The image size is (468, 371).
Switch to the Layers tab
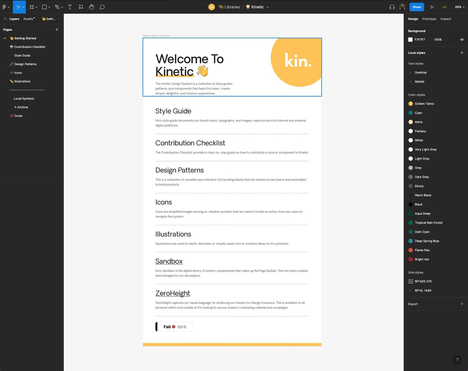[x=14, y=19]
